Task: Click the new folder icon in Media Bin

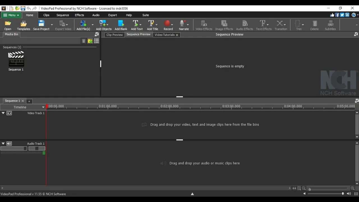Action: tap(90, 41)
